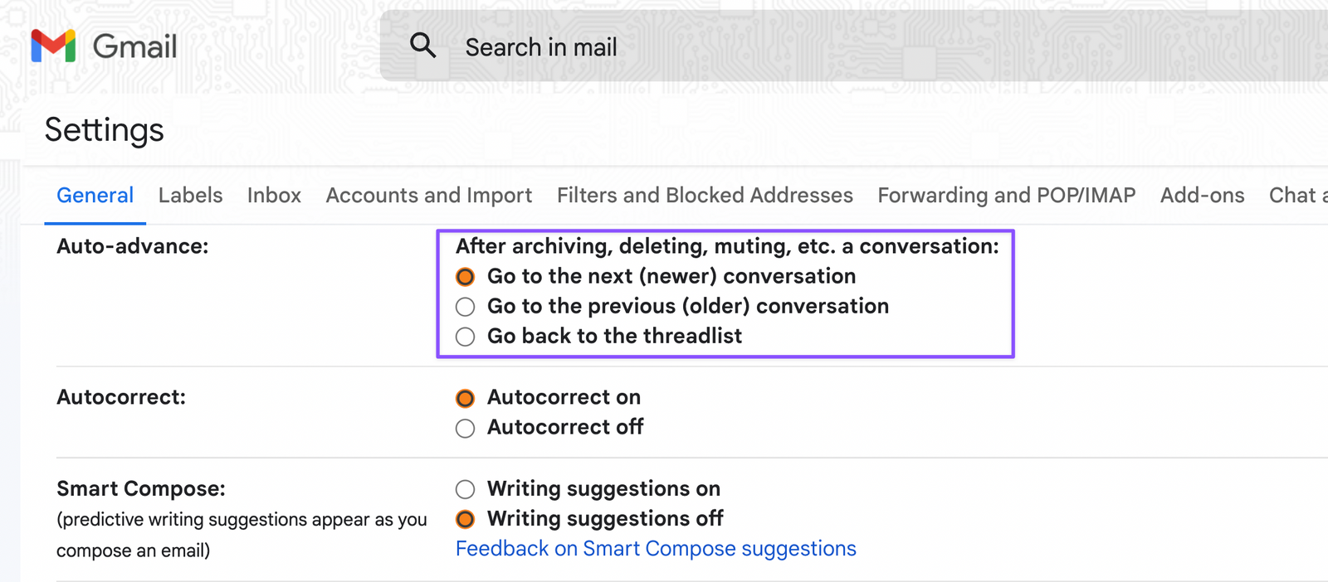Select 'Go back to the threadlist'
Screen dimensions: 1328x582
465,337
